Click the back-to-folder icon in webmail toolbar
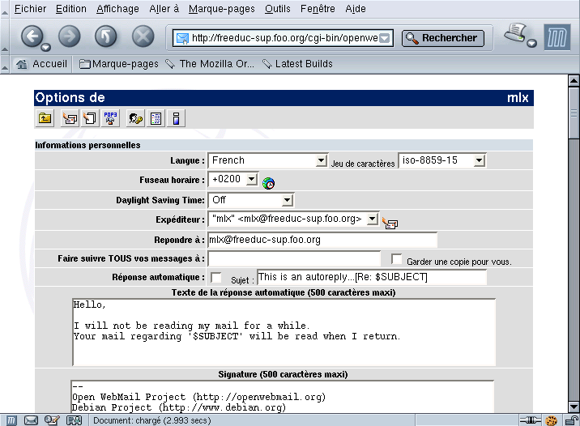Screen dimensions: 580x426 coord(45,118)
